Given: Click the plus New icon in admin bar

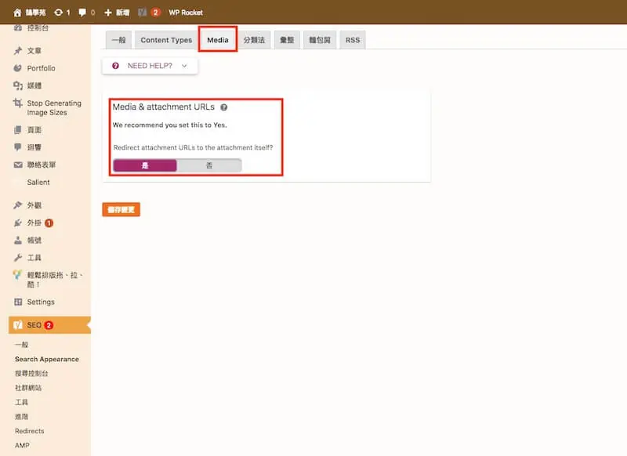Looking at the screenshot, I should tap(108, 13).
